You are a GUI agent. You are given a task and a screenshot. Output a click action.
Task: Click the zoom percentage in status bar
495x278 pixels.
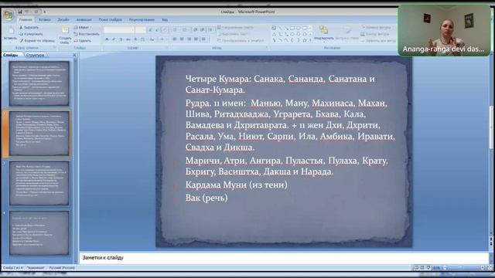point(436,268)
